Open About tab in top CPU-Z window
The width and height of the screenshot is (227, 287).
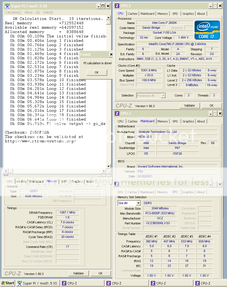coord(201,14)
